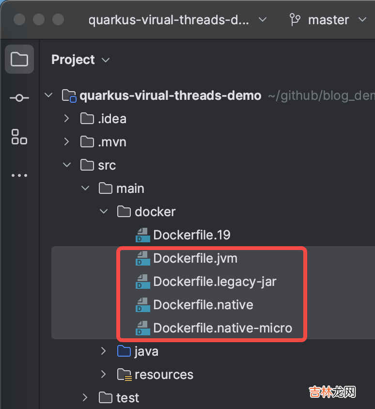The image size is (375, 409).
Task: Select Dockerfile.native-micro in the tree
Action: [x=222, y=328]
